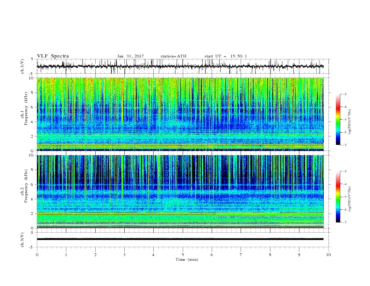Click the "VLF Spectra" title text
This screenshot has height=286, width=370.
(53, 56)
